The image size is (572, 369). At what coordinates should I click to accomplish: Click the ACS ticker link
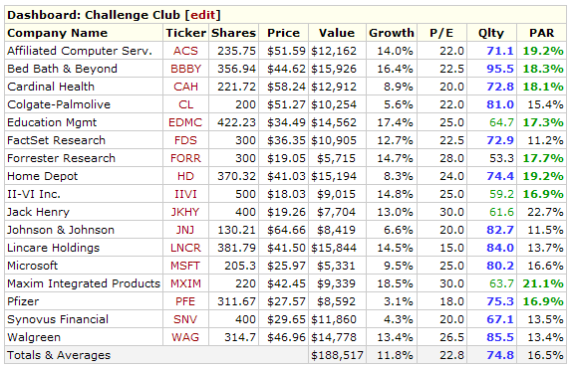(185, 51)
